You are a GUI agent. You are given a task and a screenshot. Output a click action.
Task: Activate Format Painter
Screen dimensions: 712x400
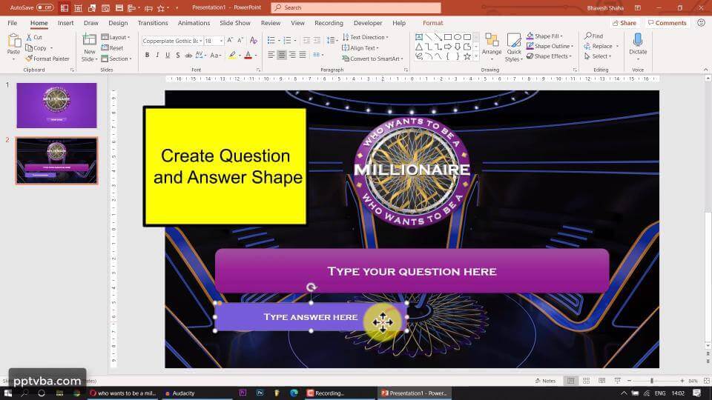(47, 59)
